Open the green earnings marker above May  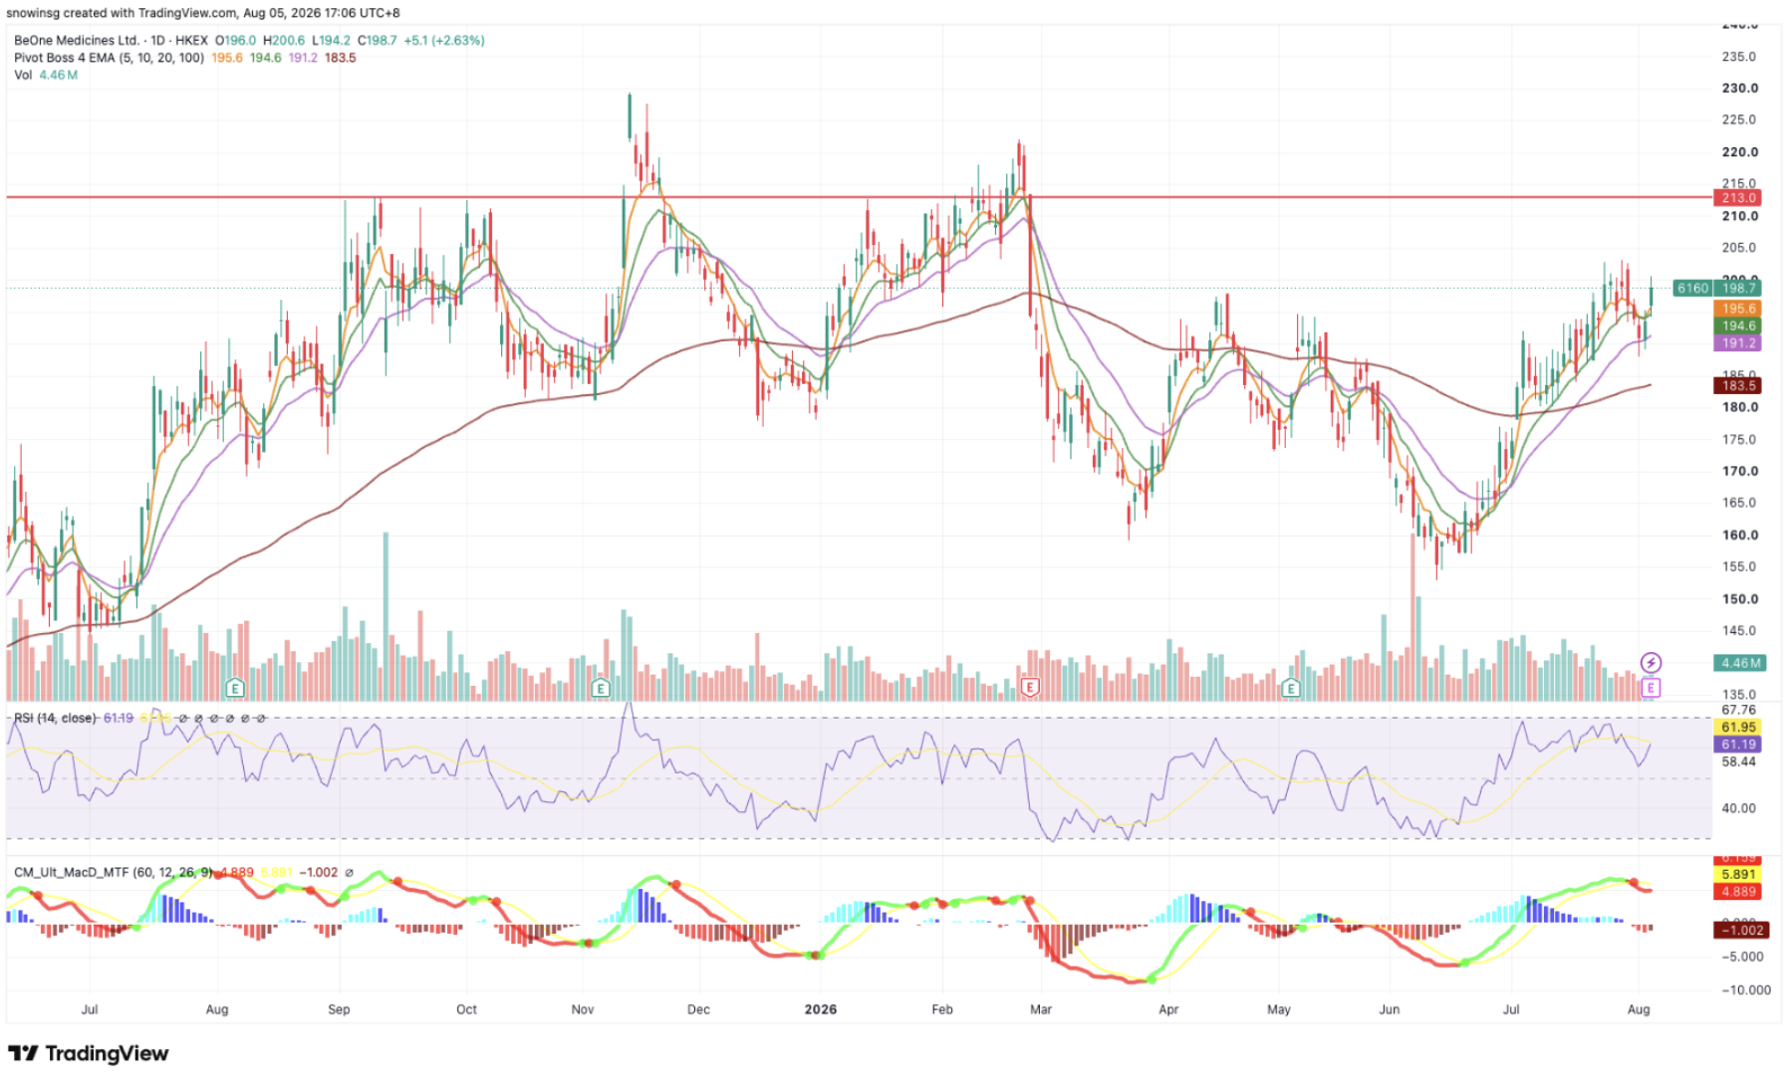(1291, 688)
